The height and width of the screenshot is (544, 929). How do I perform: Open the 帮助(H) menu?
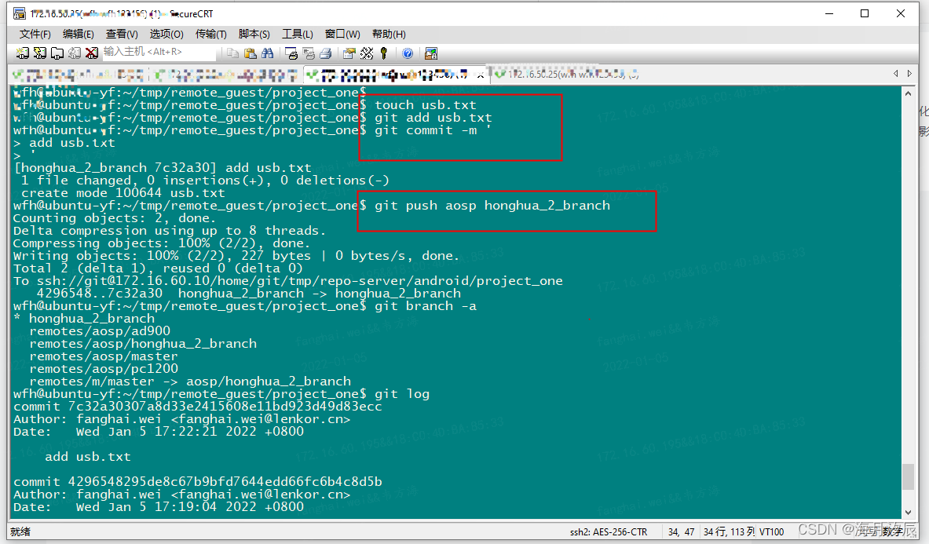(x=389, y=34)
